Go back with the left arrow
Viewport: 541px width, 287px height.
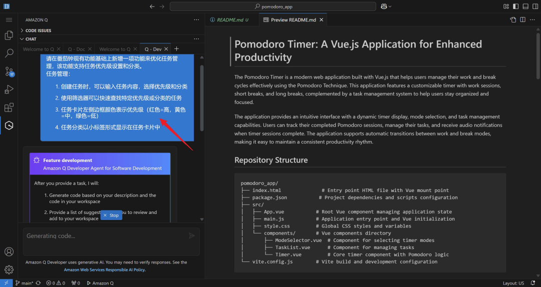152,6
